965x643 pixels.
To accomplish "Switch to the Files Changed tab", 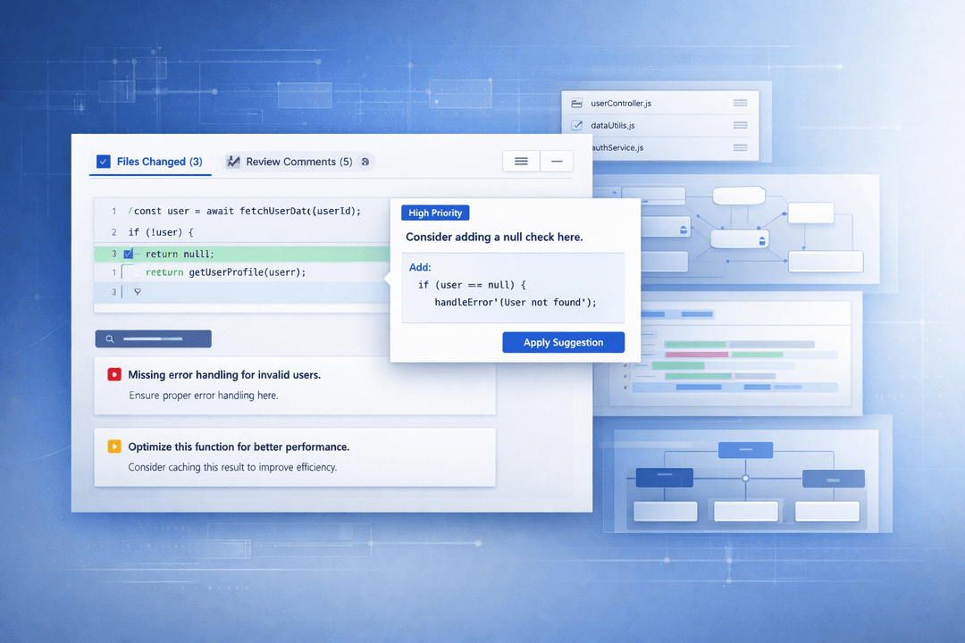I will [x=149, y=162].
